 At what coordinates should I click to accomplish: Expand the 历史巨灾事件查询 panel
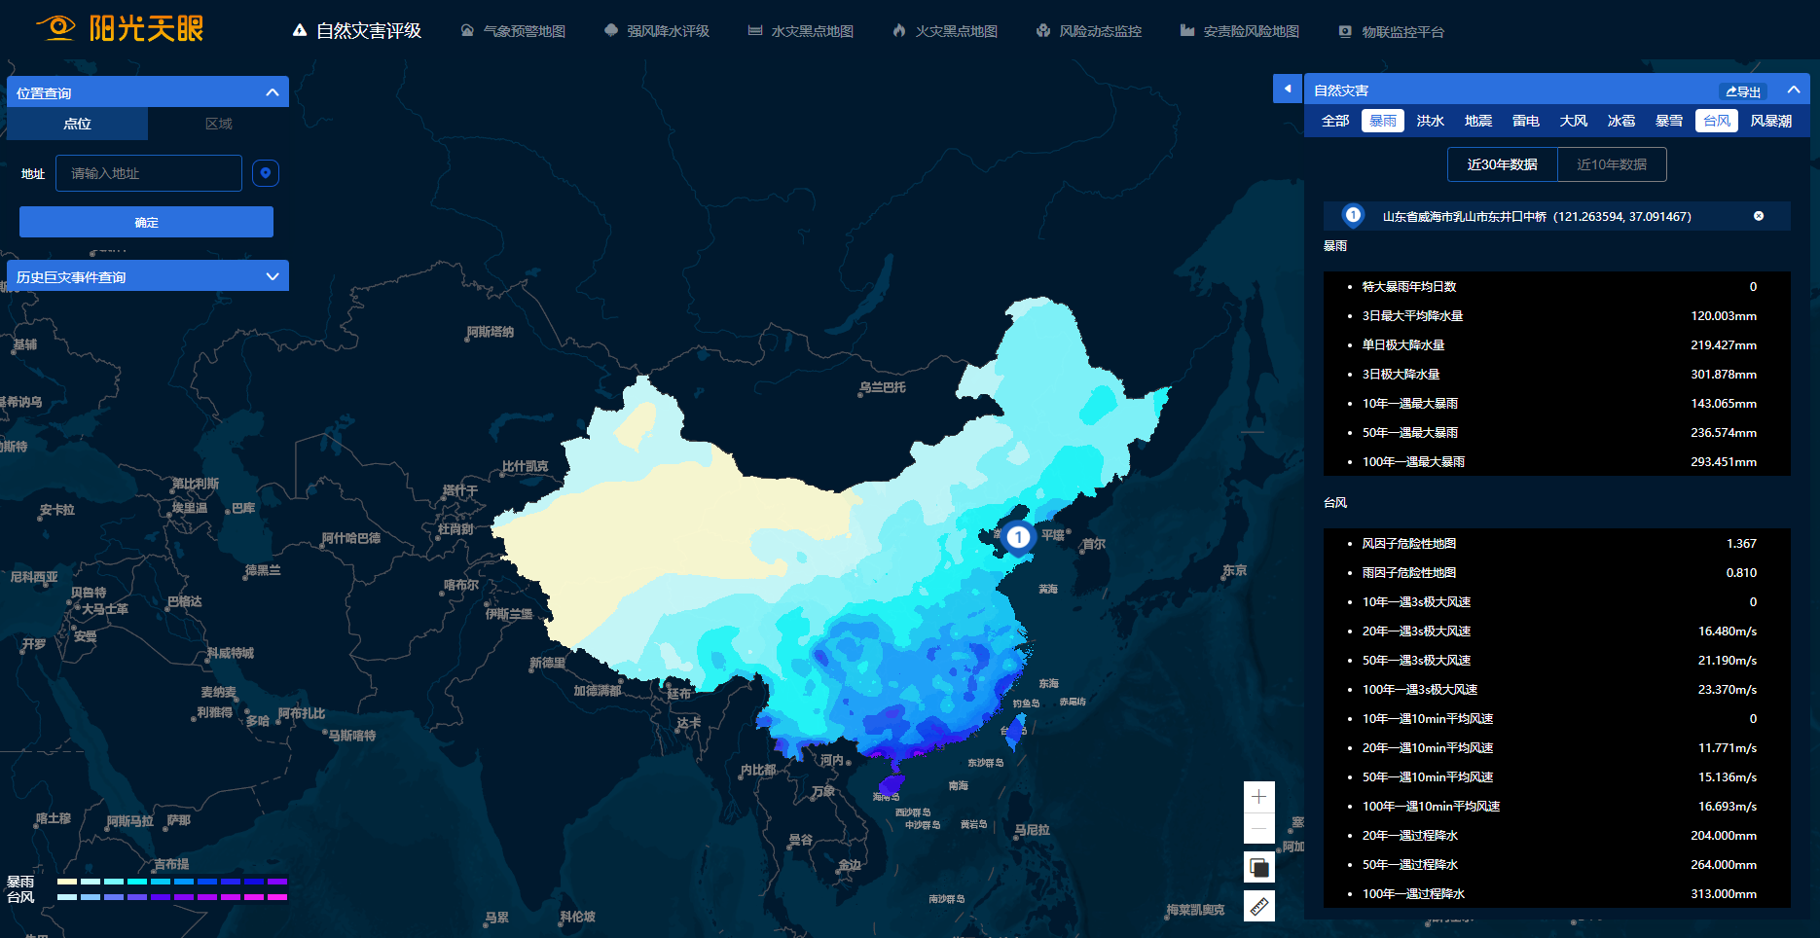pos(273,276)
